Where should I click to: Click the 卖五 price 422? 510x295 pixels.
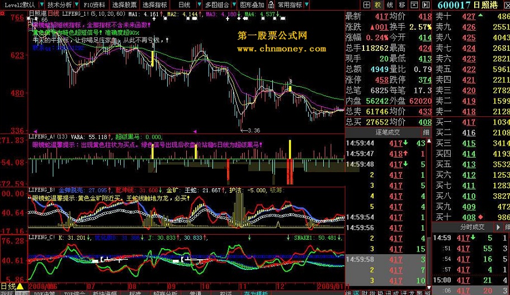coord(469,69)
